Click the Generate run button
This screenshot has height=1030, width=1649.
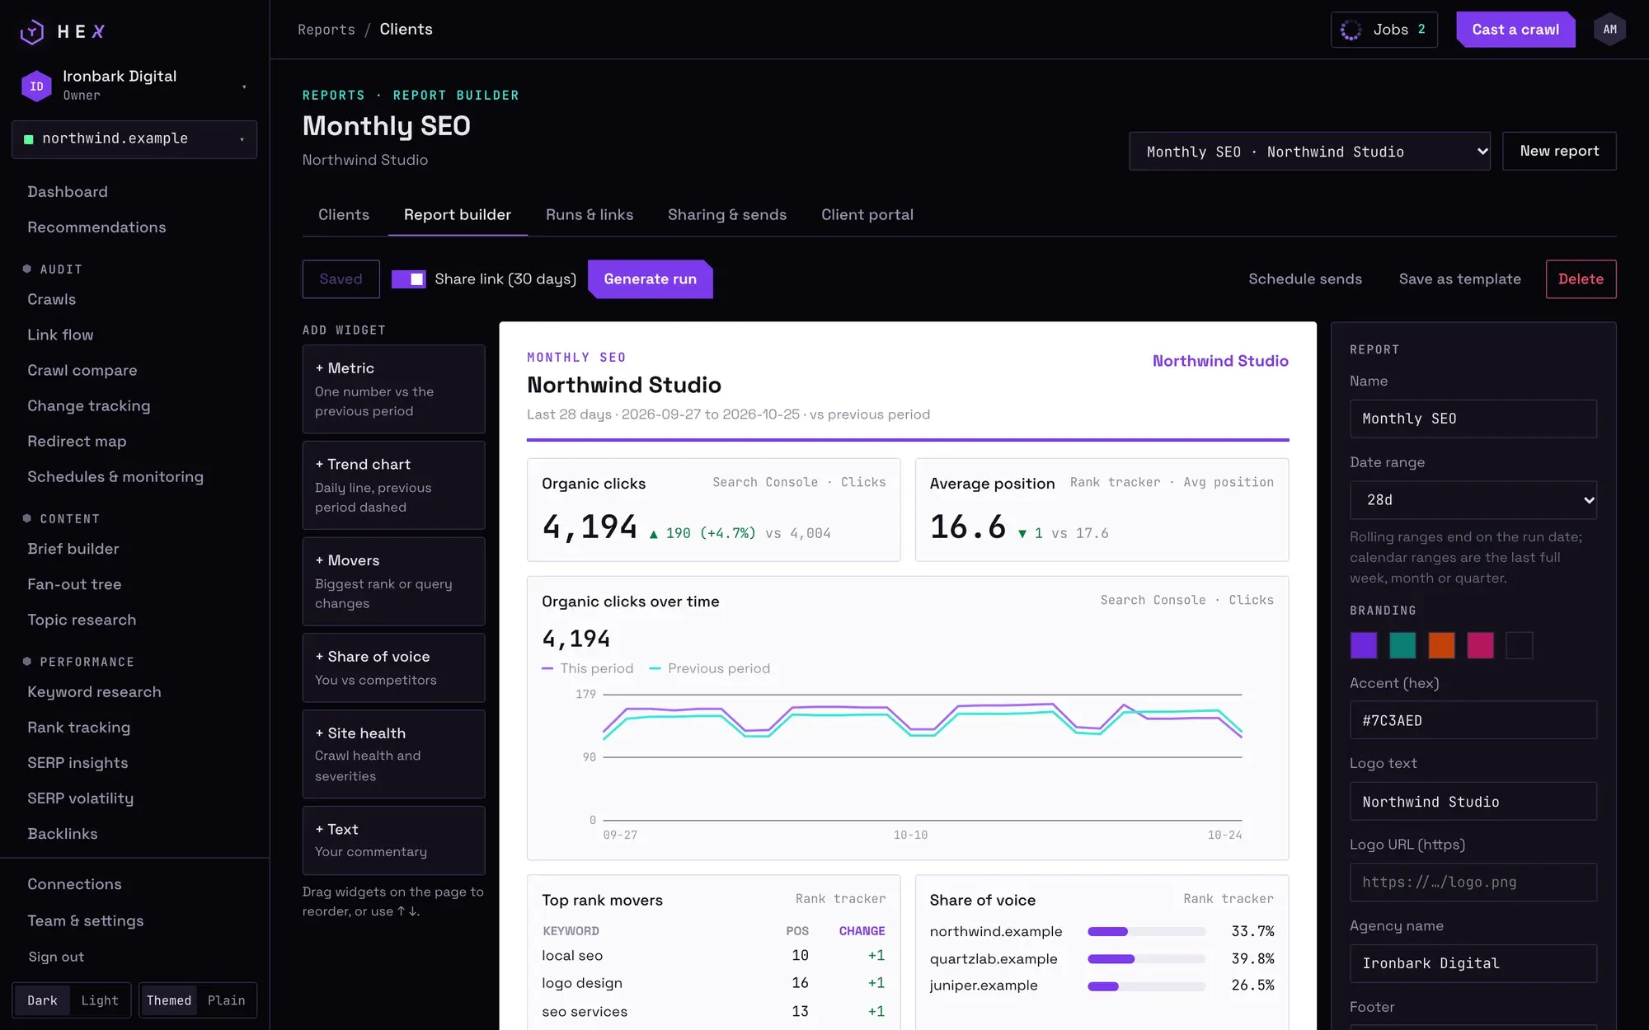click(x=650, y=279)
